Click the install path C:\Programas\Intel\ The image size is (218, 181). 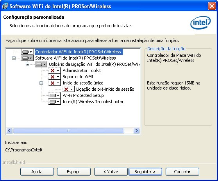pyautogui.click(x=23, y=150)
